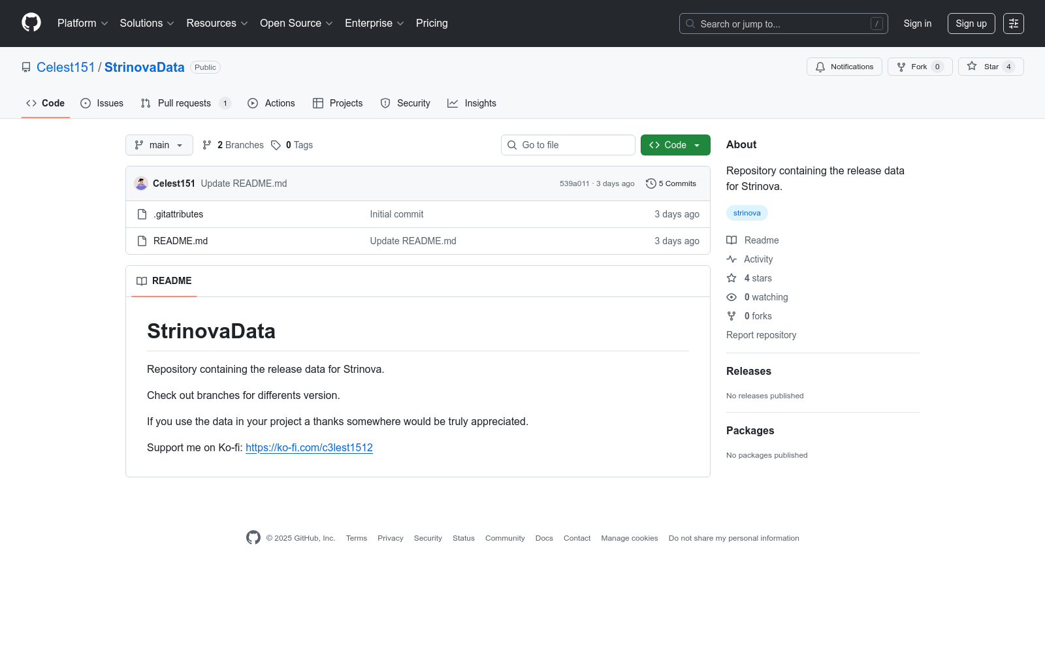
Task: Click the magnifier icon in Go to file
Action: click(512, 145)
